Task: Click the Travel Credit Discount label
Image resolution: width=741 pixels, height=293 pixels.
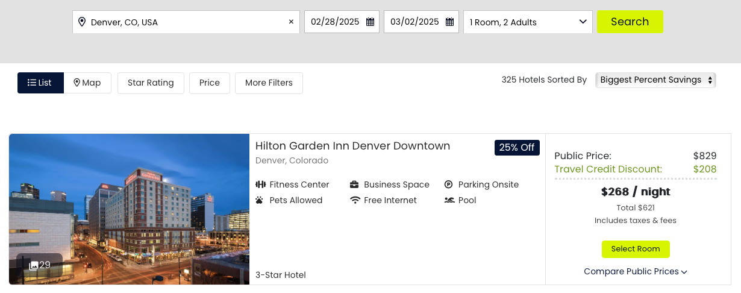Action: coord(608,169)
